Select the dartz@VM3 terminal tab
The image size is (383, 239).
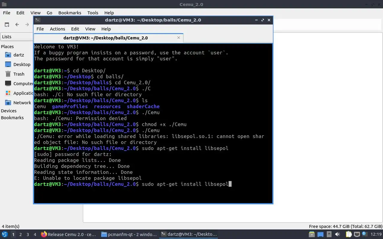108,38
